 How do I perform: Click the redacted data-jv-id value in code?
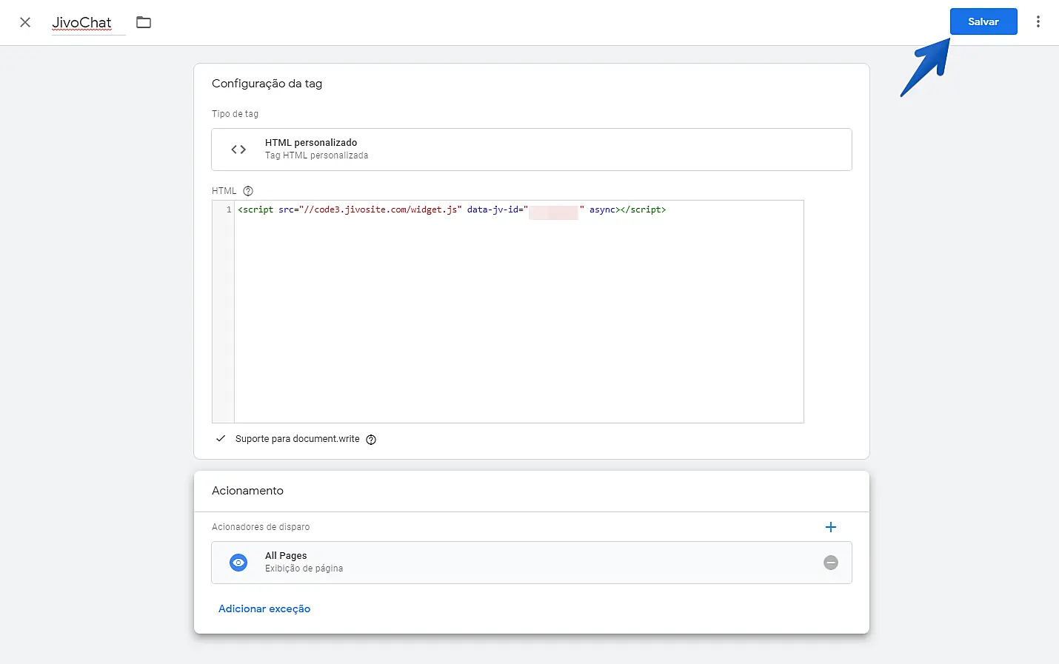(x=553, y=211)
